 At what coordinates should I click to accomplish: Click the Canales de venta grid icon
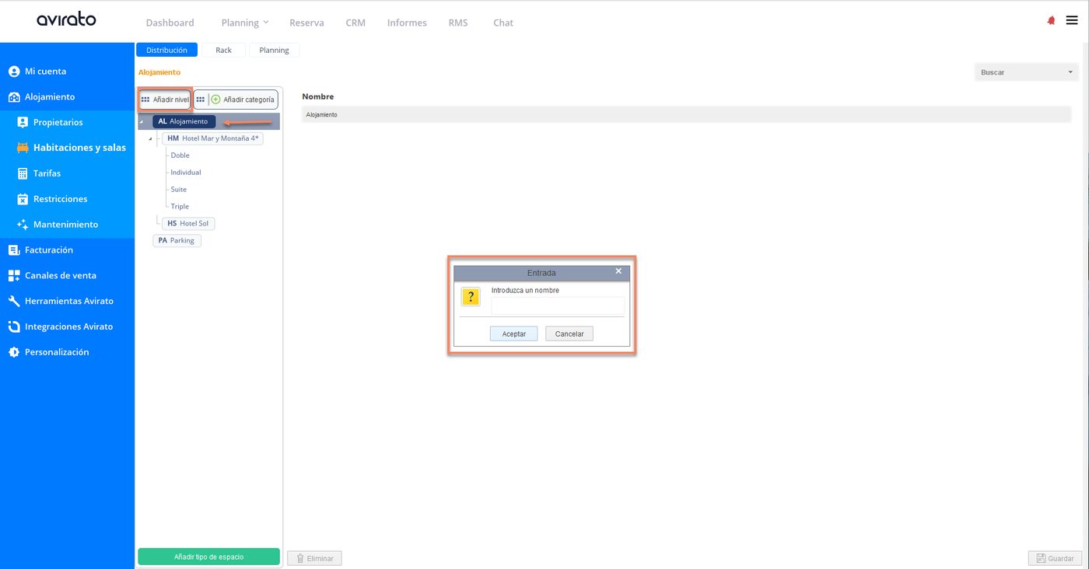[13, 276]
